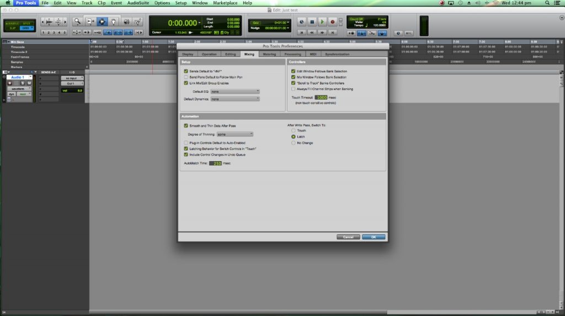Screen dimensions: 565x316
Task: Mute the Audio 1 track
Action: (x=29, y=83)
